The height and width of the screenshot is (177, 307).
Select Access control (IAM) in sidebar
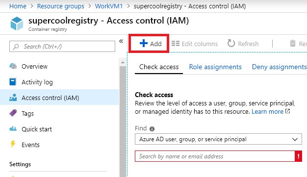coord(59,98)
